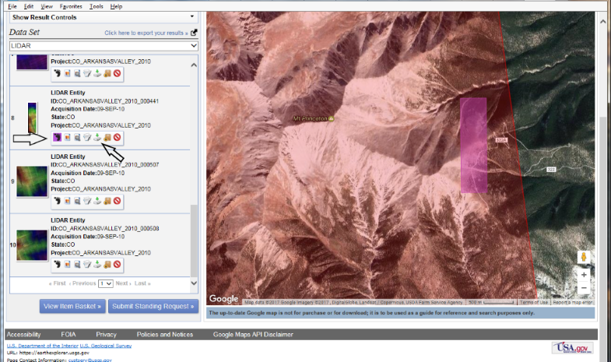
Task: Open the Favorites menu
Action: [x=71, y=5]
